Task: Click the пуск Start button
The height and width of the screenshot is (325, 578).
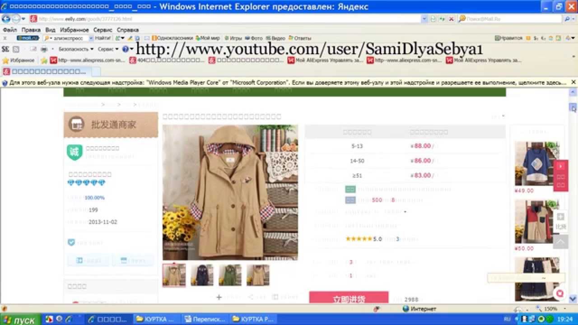Action: coord(20,320)
